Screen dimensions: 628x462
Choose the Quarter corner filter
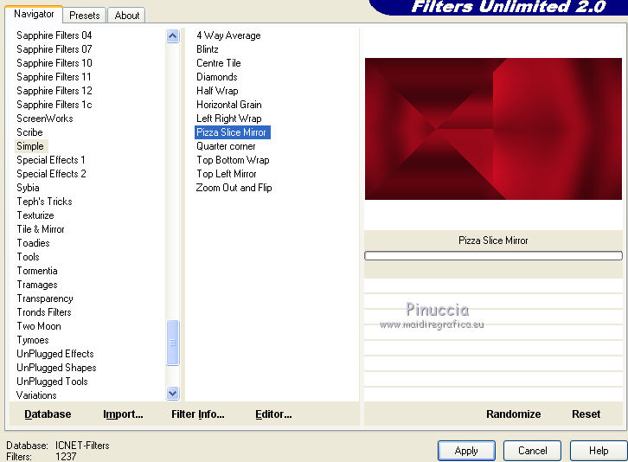tap(226, 146)
